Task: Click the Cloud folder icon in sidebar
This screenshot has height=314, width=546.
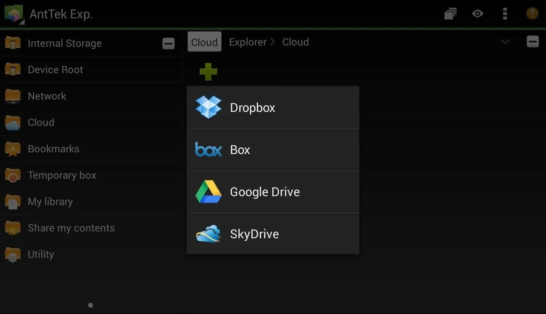Action: (x=13, y=123)
